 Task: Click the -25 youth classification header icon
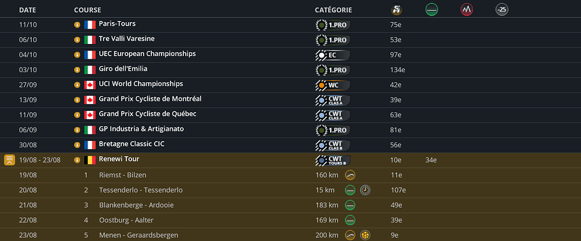(x=502, y=10)
